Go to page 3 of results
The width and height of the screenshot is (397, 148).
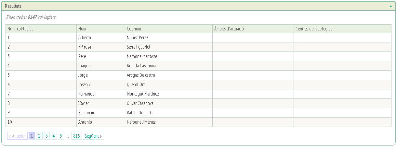pyautogui.click(x=46, y=136)
